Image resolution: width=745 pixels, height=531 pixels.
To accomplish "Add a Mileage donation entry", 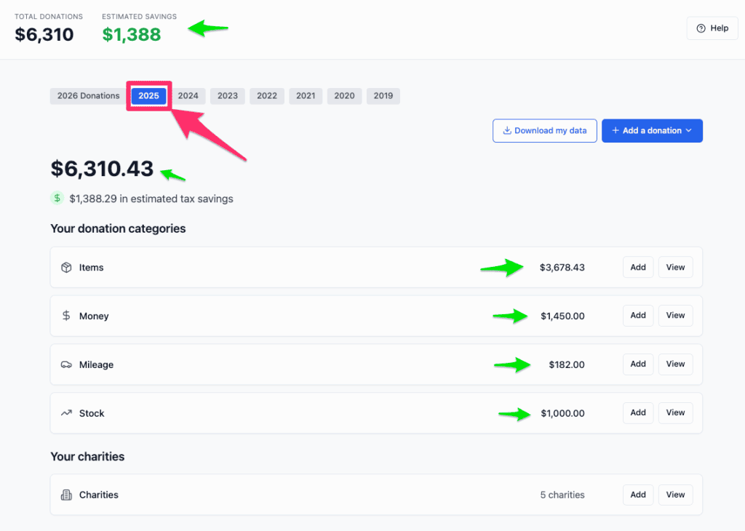I will (638, 364).
